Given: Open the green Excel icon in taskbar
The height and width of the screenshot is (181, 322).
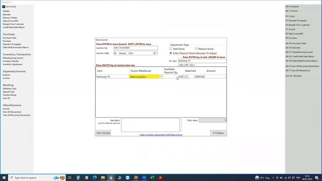Looking at the screenshot, I should tap(152, 177).
